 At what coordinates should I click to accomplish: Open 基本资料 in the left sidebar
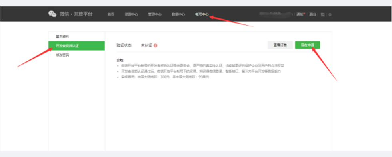point(62,37)
